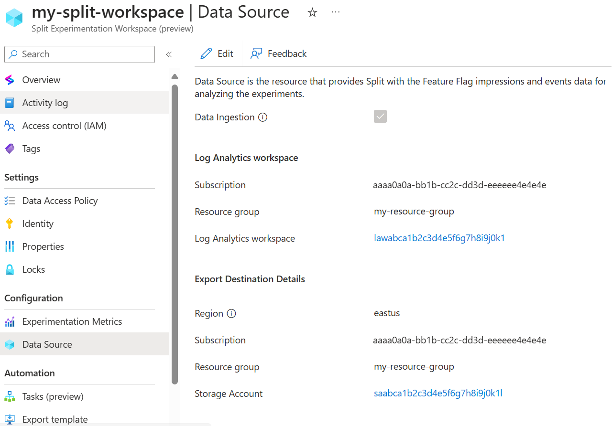
Task: Select Data Source menu item
Action: pos(85,344)
